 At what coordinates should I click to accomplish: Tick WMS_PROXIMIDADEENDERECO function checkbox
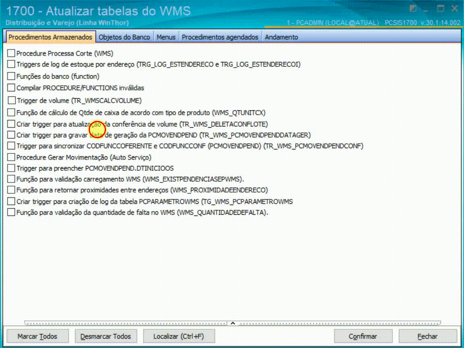pos(11,190)
